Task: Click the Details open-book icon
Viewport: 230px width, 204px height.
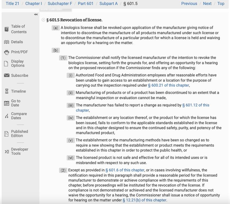Action: (6, 42)
